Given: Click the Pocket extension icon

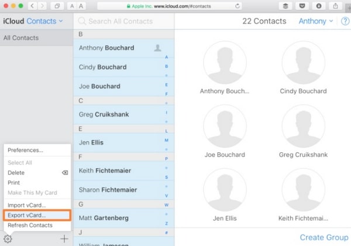Looking at the screenshot, I should [302, 6].
